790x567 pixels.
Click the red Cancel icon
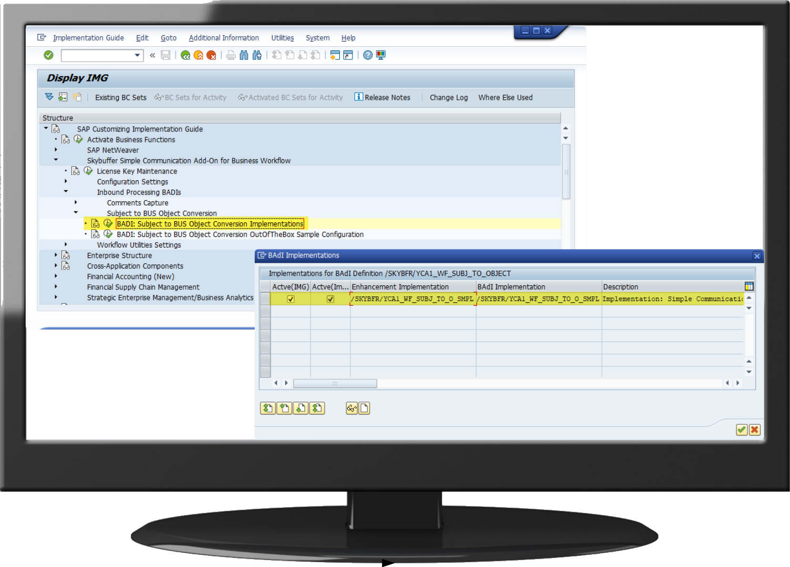[211, 55]
